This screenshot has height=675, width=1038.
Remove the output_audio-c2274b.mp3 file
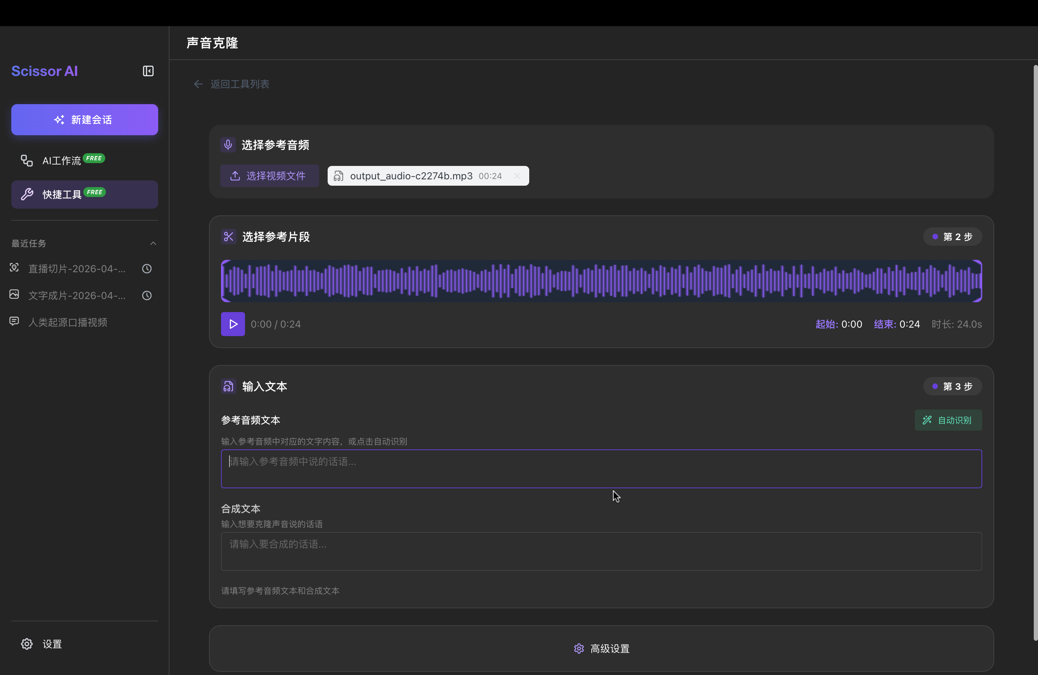coord(517,176)
